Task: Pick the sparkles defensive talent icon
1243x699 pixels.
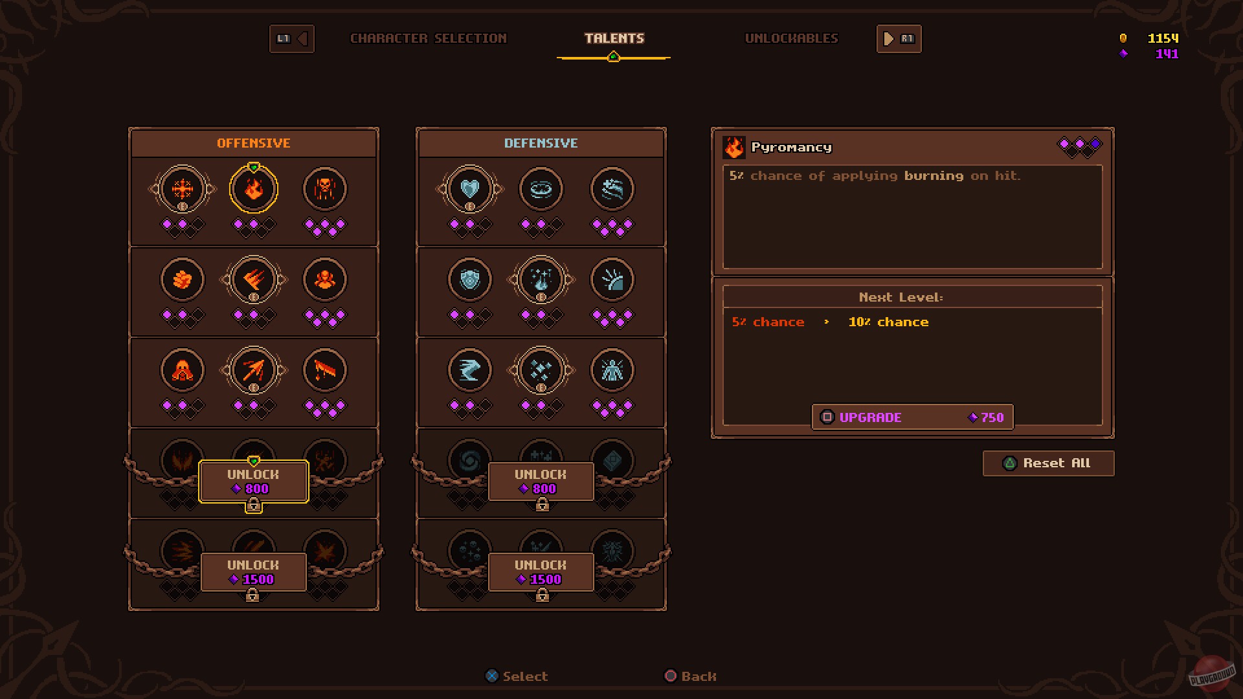Action: tap(541, 370)
